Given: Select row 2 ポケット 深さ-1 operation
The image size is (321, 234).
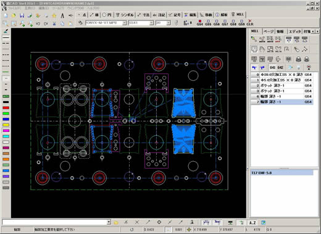Looking at the screenshot, I should pyautogui.click(x=282, y=85).
